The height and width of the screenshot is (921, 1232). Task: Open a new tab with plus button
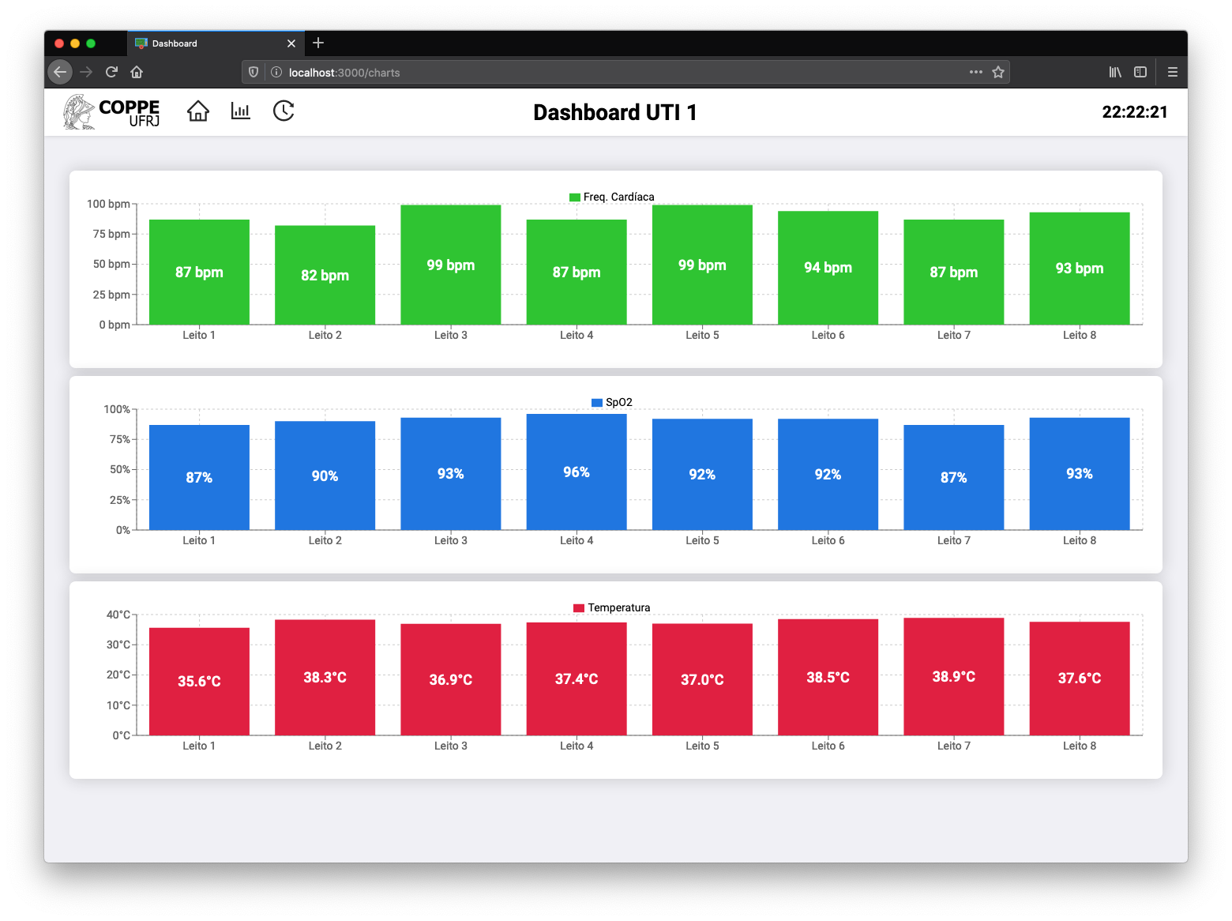(x=318, y=43)
